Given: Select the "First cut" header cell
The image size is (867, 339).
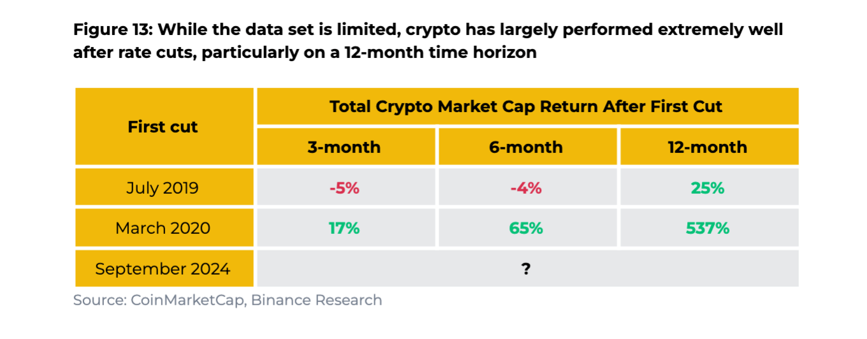Looking at the screenshot, I should coord(163,127).
